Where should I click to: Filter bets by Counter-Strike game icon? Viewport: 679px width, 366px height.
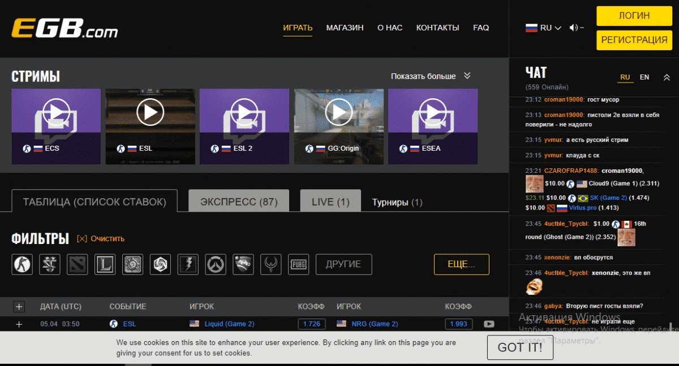point(22,264)
